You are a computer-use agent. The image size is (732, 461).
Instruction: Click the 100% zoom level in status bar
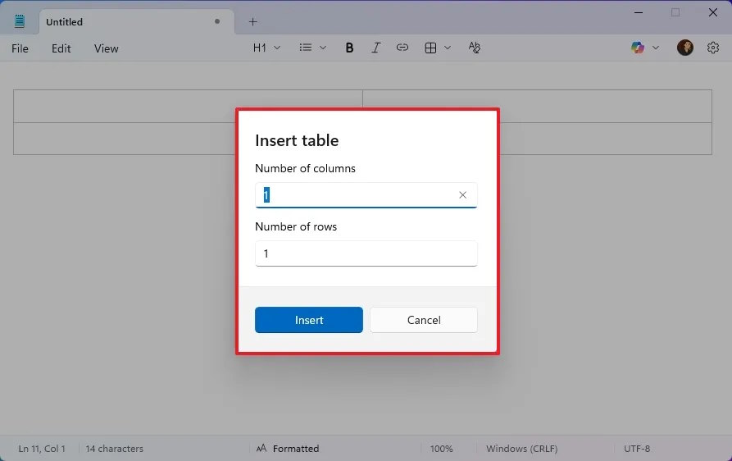(x=441, y=449)
